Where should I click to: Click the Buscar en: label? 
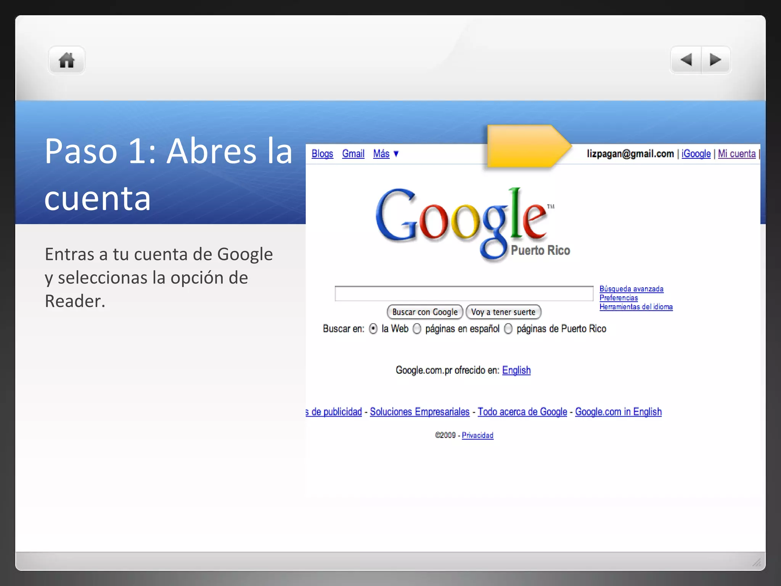[344, 328]
